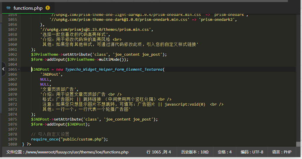Place cursor on require_once "public/custom.php" statement
Screen dimensions: 302x159
(x=69, y=139)
